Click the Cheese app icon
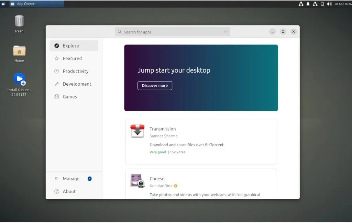 137,181
